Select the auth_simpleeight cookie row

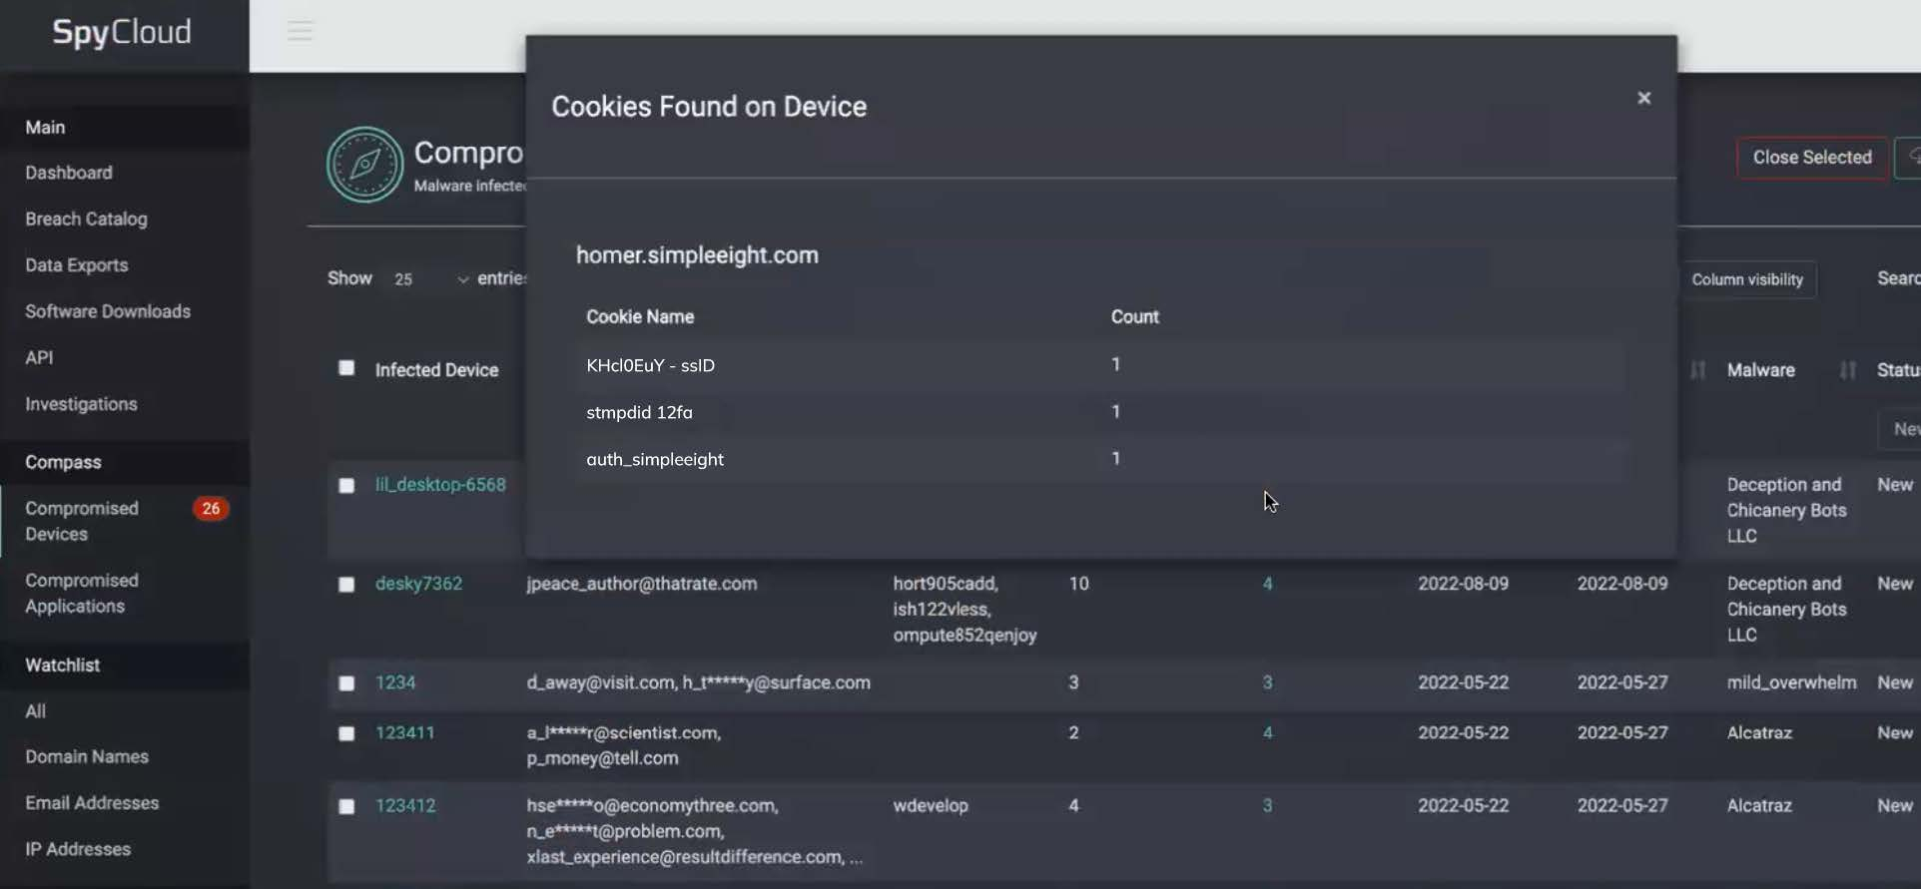pyautogui.click(x=655, y=459)
